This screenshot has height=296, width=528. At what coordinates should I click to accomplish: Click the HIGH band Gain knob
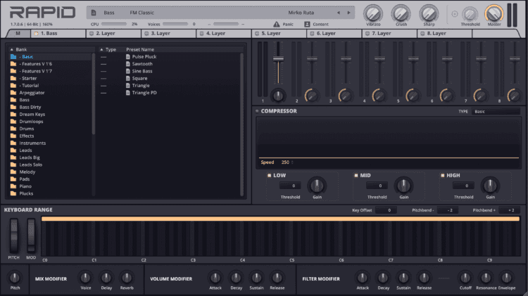490,186
